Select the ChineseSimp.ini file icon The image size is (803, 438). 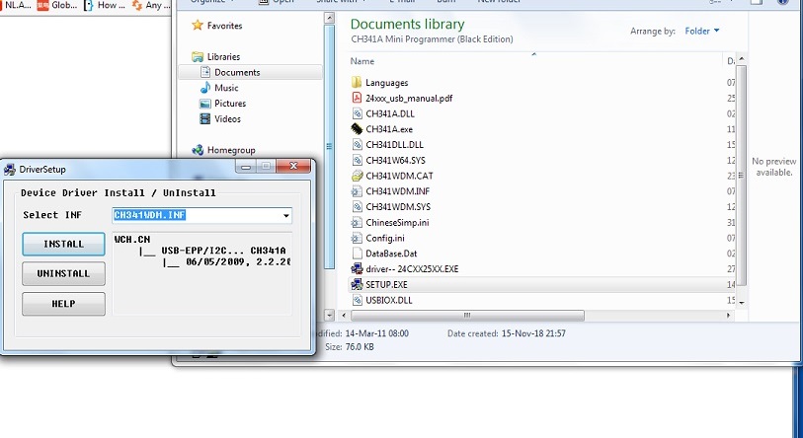357,223
